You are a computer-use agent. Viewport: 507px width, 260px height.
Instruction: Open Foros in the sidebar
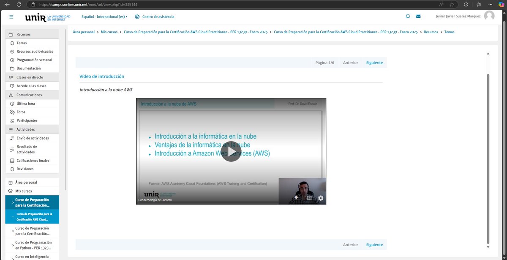click(33, 112)
